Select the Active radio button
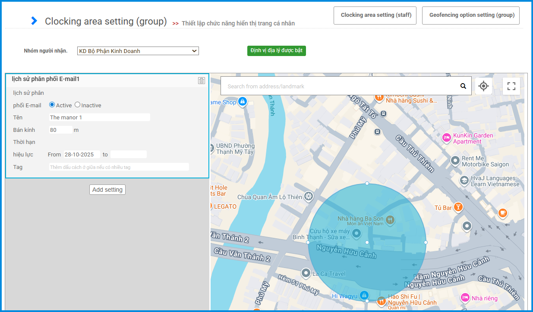 click(52, 105)
